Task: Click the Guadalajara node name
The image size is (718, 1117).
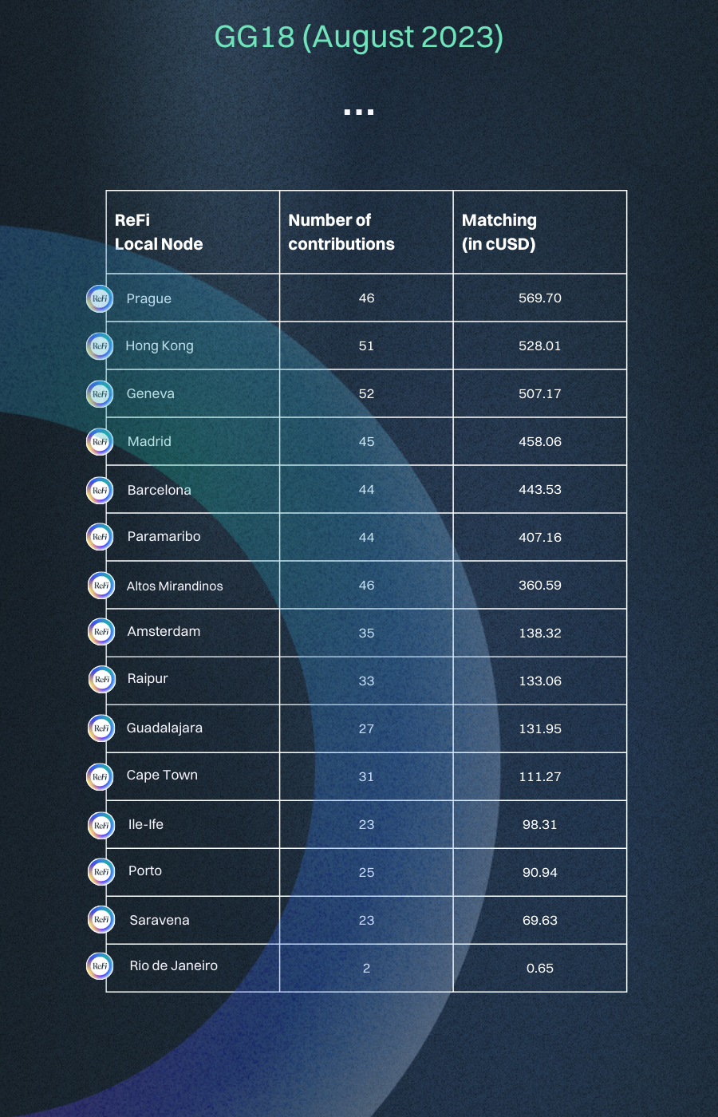Action: (164, 728)
